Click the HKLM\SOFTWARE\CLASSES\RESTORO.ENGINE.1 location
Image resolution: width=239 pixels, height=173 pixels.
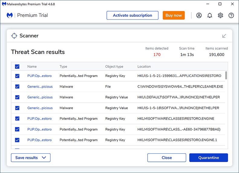point(177,140)
